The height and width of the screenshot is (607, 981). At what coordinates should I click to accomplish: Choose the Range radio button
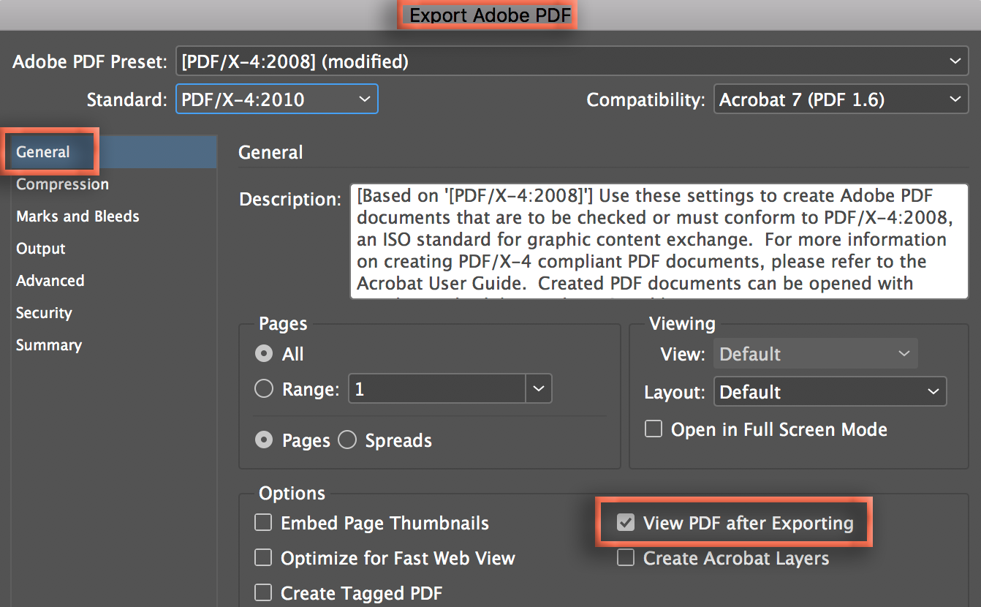(264, 389)
